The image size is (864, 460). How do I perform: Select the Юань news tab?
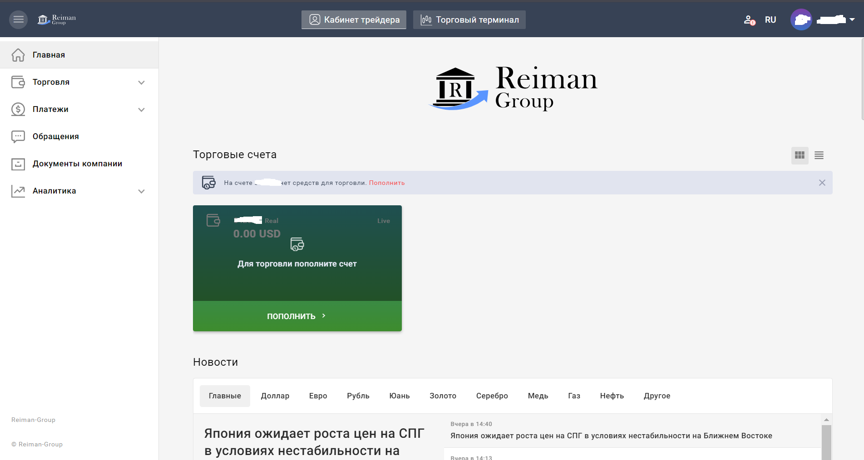click(400, 396)
